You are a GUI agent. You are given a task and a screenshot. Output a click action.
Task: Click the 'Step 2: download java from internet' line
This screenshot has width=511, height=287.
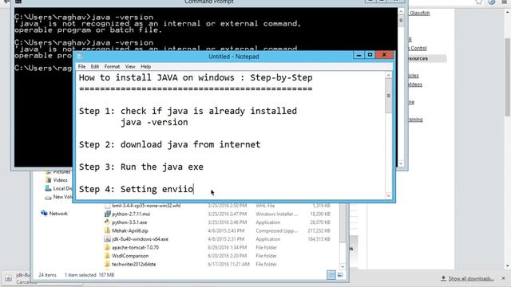(x=169, y=144)
